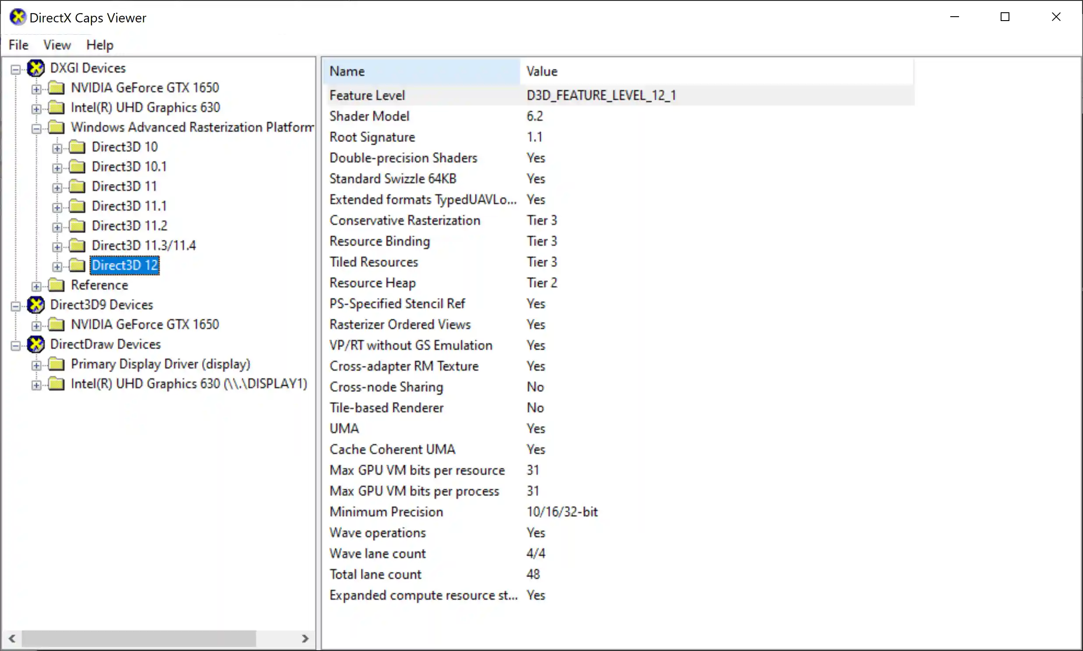Select the Reference folder icon

pos(57,285)
